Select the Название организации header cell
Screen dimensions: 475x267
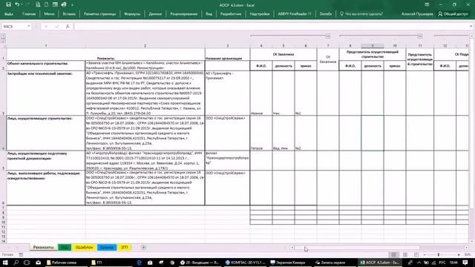point(228,54)
